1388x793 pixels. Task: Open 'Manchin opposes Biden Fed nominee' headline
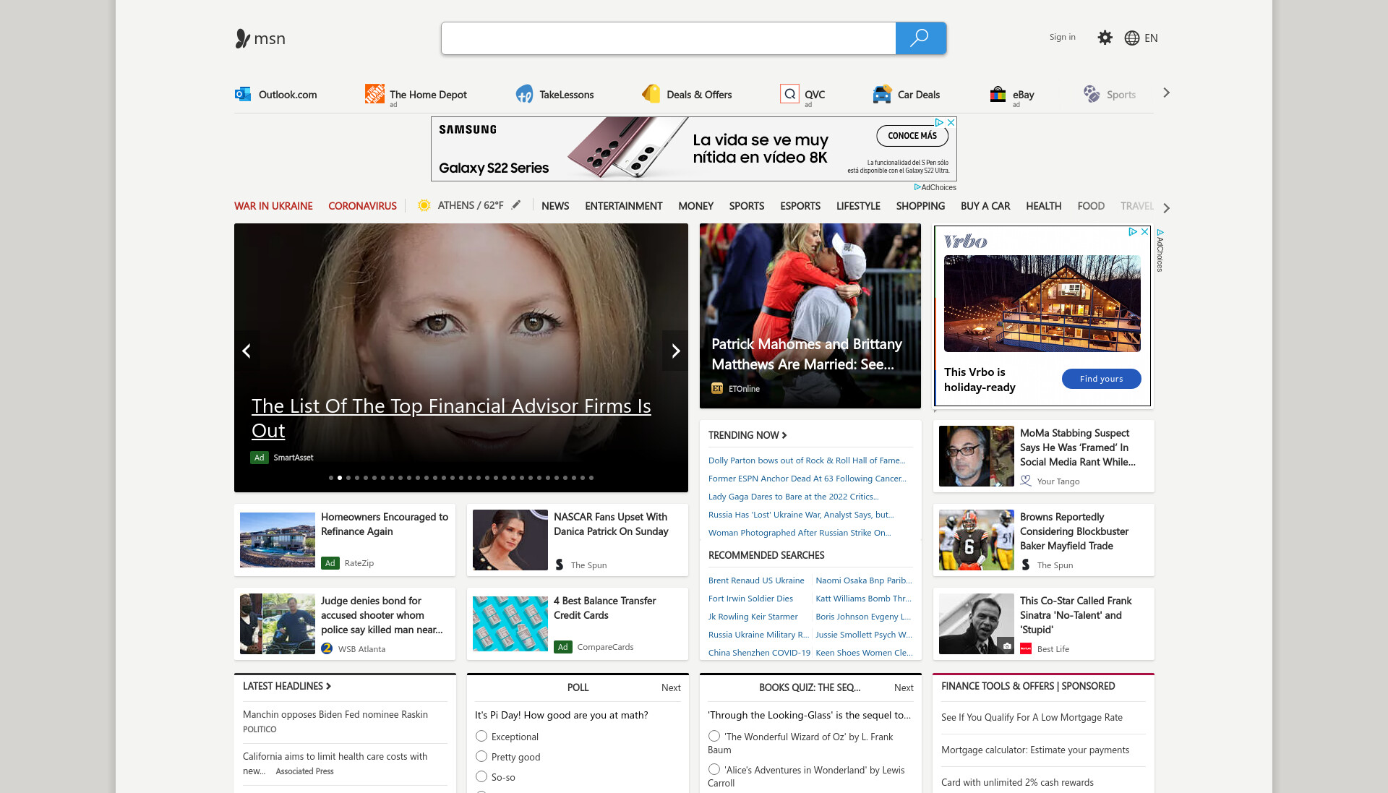tap(335, 714)
